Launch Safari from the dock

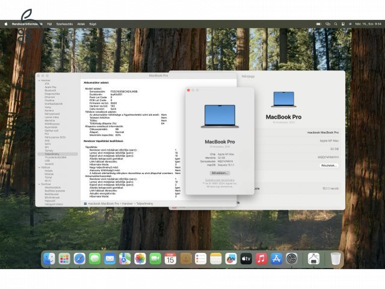pyautogui.click(x=79, y=259)
